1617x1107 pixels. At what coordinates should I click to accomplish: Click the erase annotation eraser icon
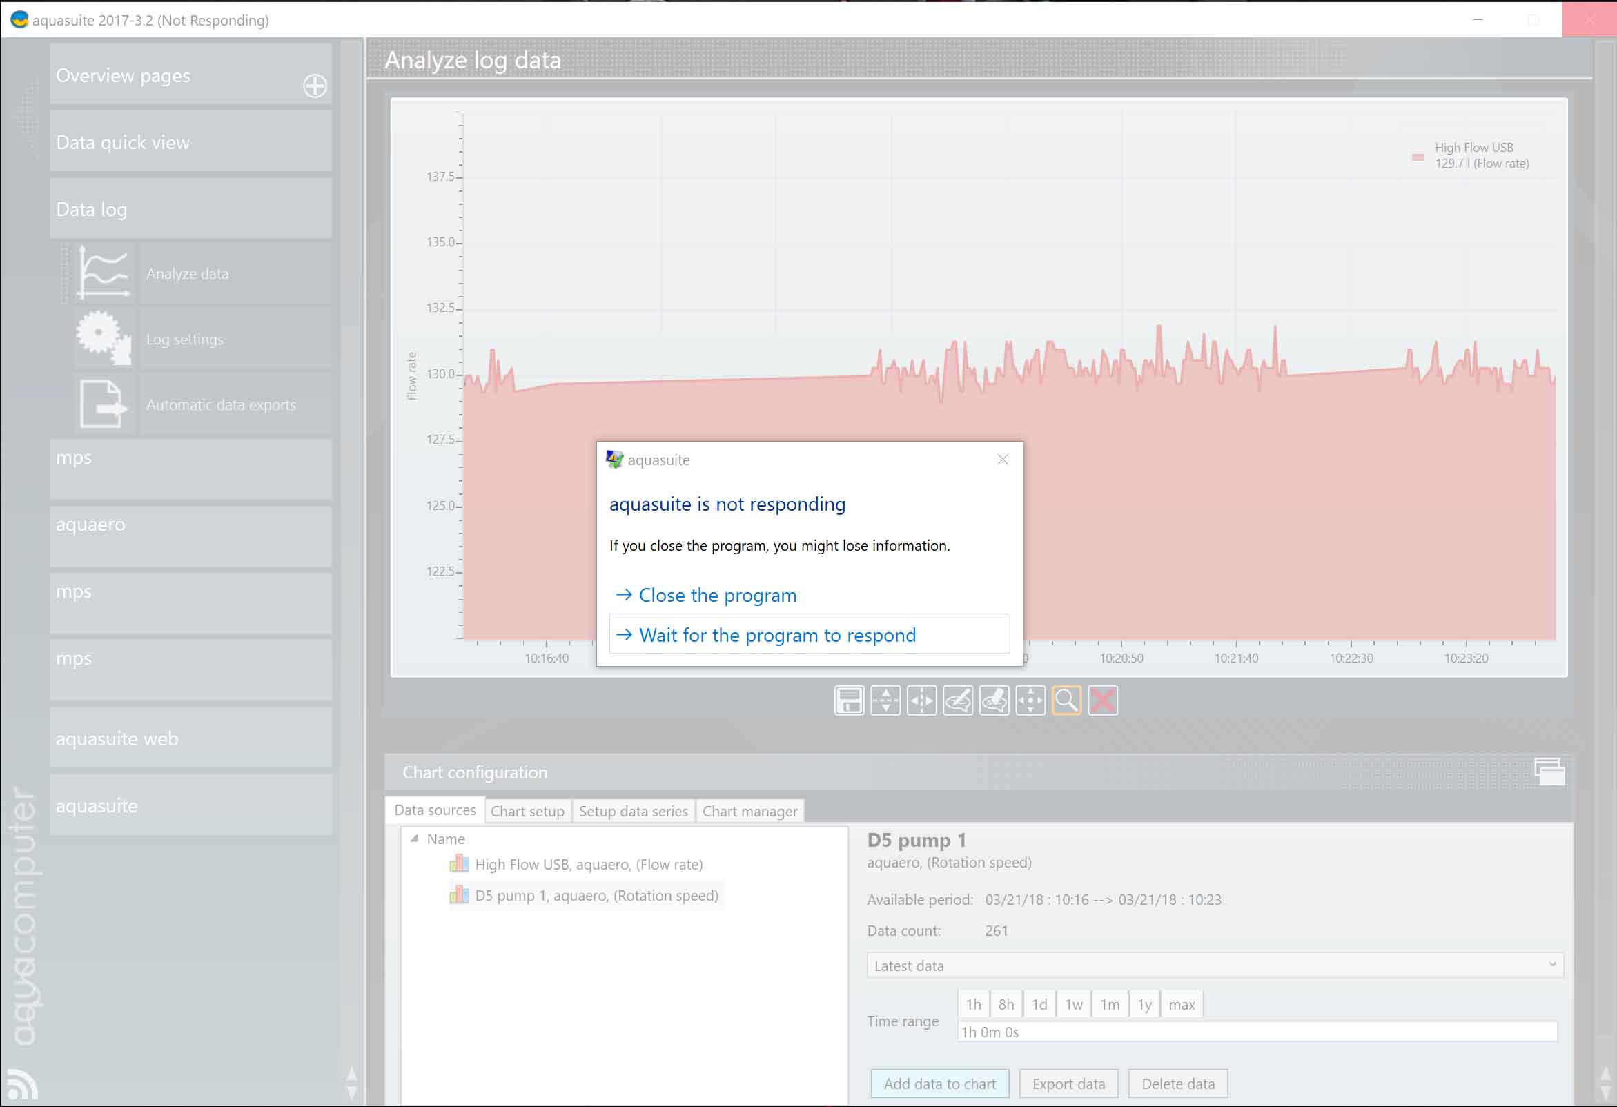pyautogui.click(x=994, y=701)
